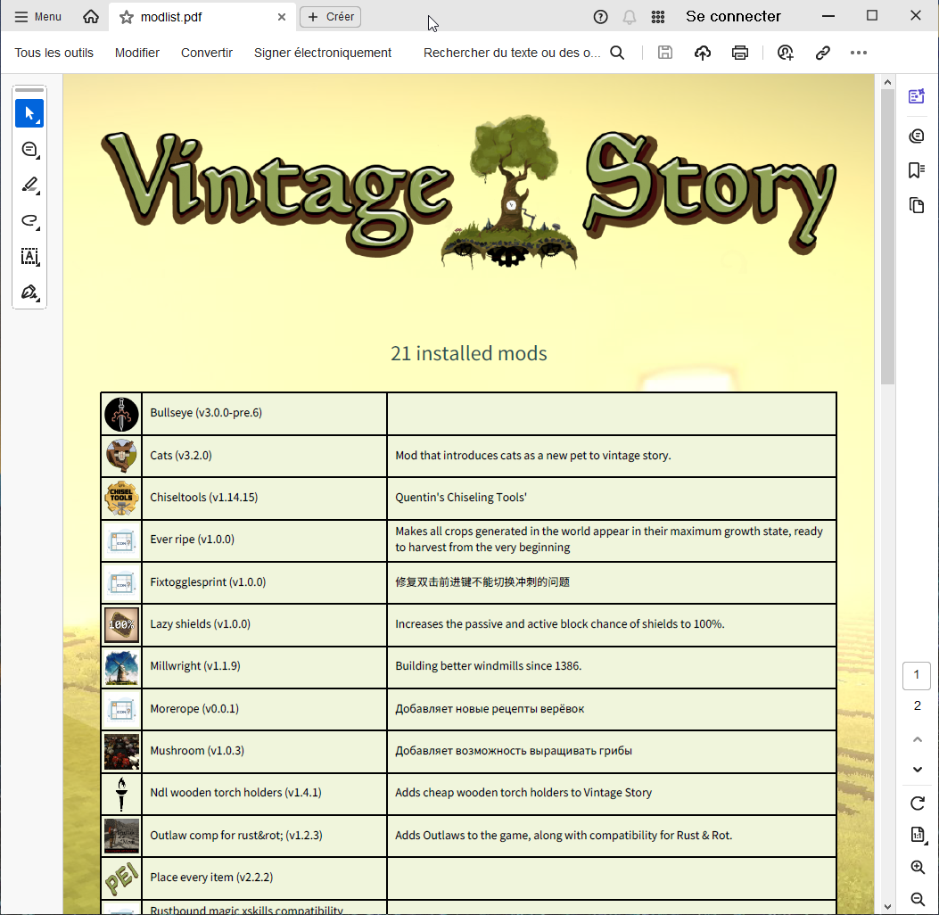Choose the add comment tool
This screenshot has height=915, width=939.
(x=29, y=149)
